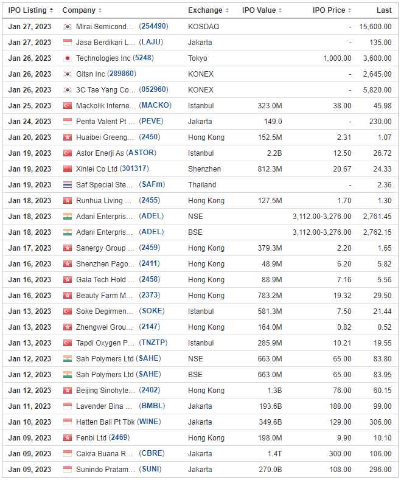Click India flag in Adani BSE row
The height and width of the screenshot is (480, 401).
click(x=68, y=232)
